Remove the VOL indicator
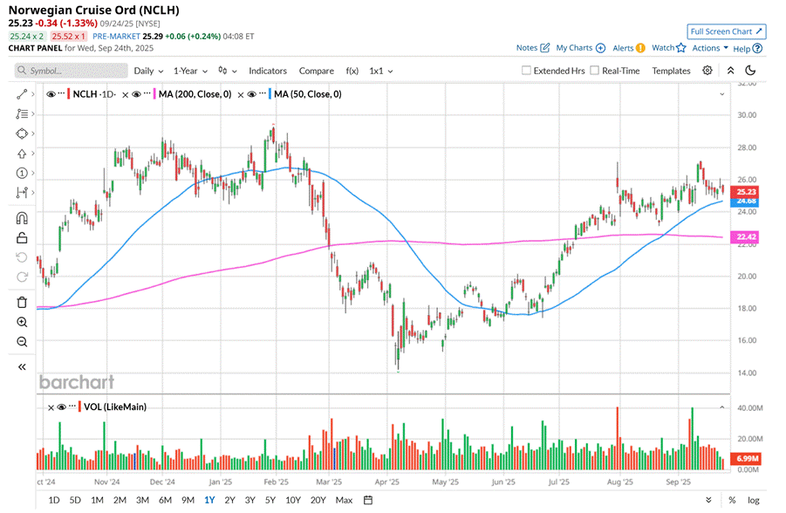This screenshot has width=786, height=513. point(51,407)
